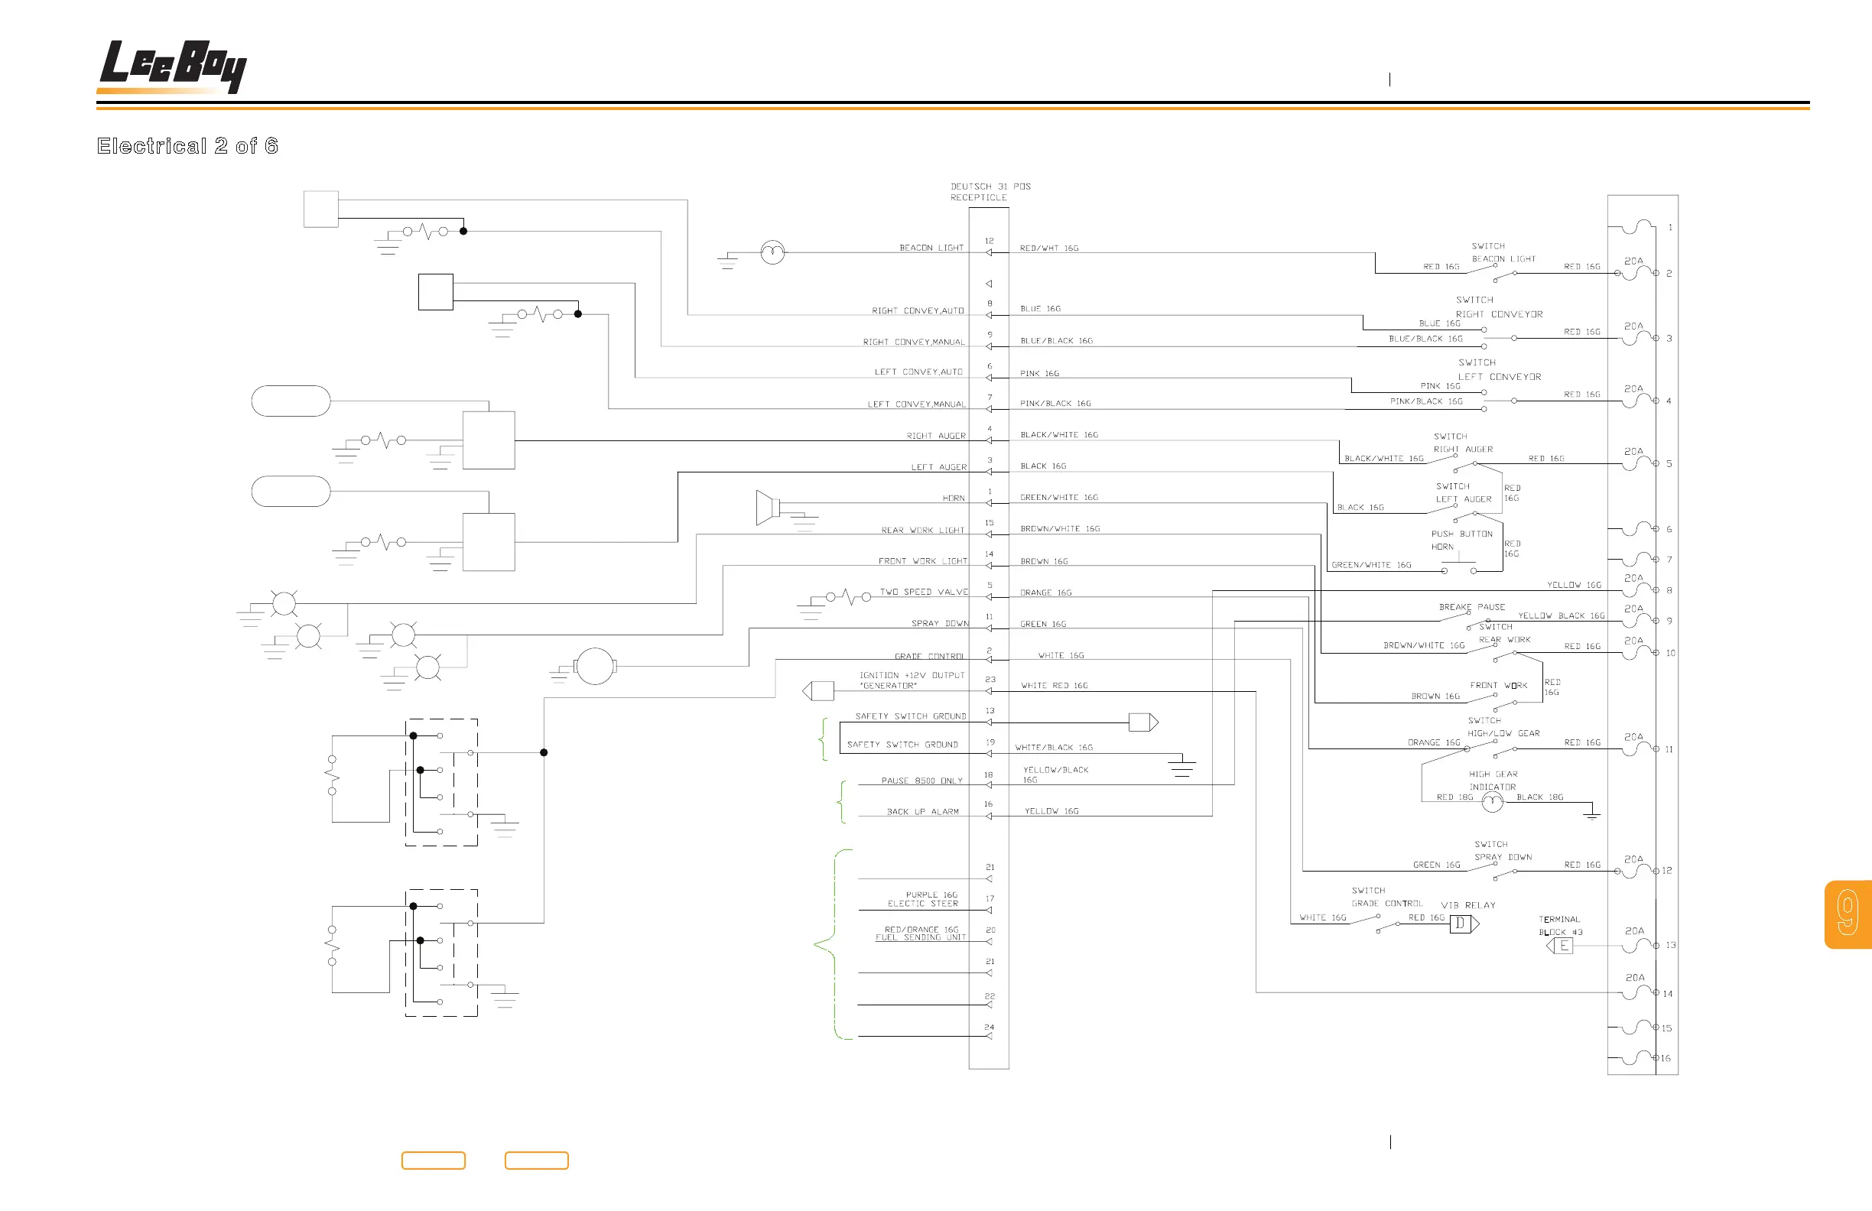Viewport: 1872px width, 1211px height.
Task: Click the horn speaker symbol
Action: pyautogui.click(x=767, y=507)
